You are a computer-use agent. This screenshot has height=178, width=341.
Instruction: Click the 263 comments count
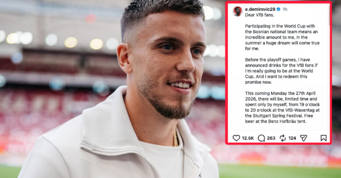271,138
